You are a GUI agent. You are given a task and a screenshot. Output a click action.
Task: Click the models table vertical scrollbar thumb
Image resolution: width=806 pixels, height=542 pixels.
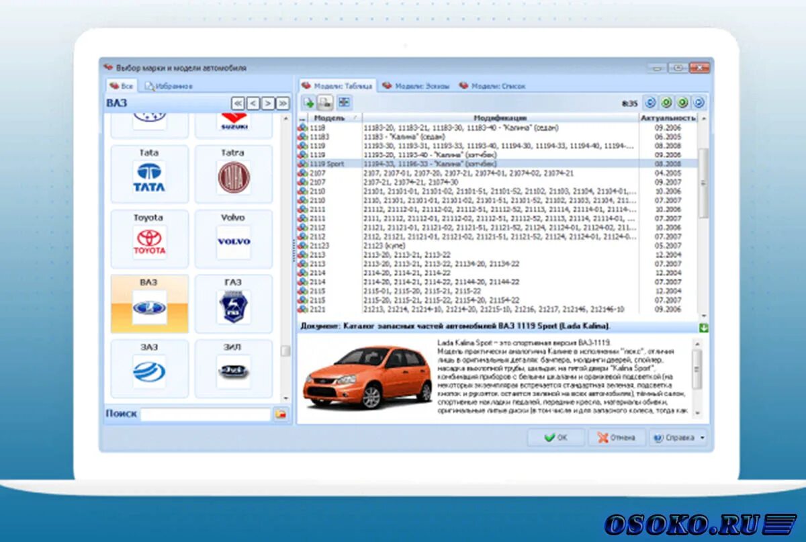coord(703,183)
